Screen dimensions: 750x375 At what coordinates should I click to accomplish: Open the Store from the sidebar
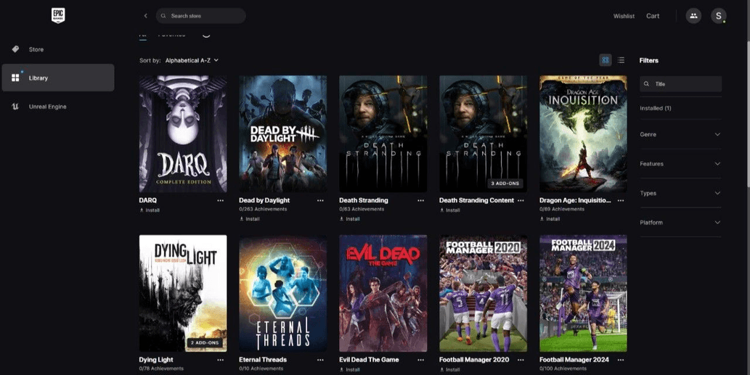click(x=36, y=49)
